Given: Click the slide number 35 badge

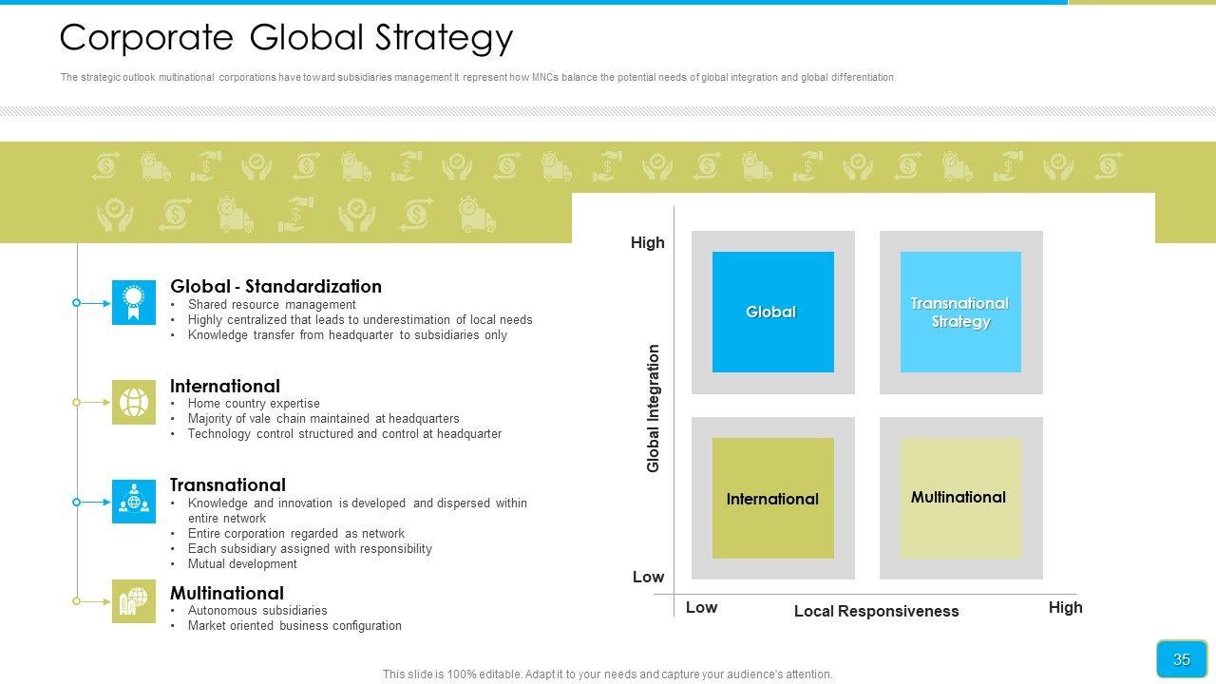Looking at the screenshot, I should [x=1182, y=659].
